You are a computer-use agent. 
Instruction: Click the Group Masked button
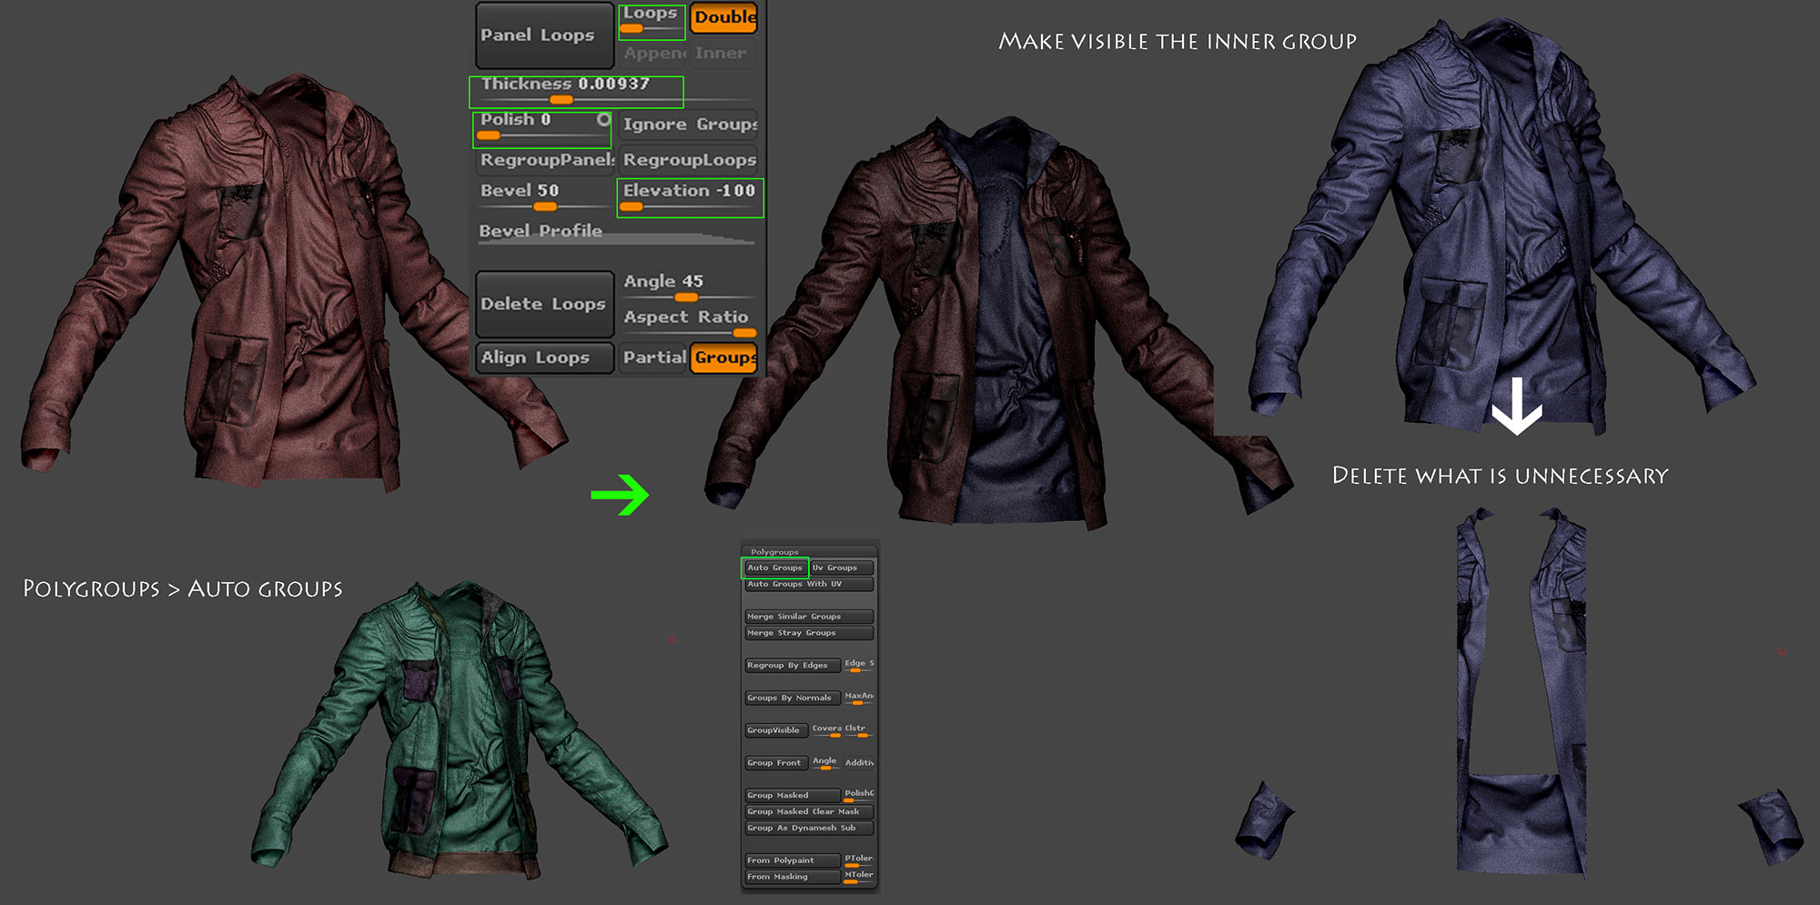(x=792, y=796)
